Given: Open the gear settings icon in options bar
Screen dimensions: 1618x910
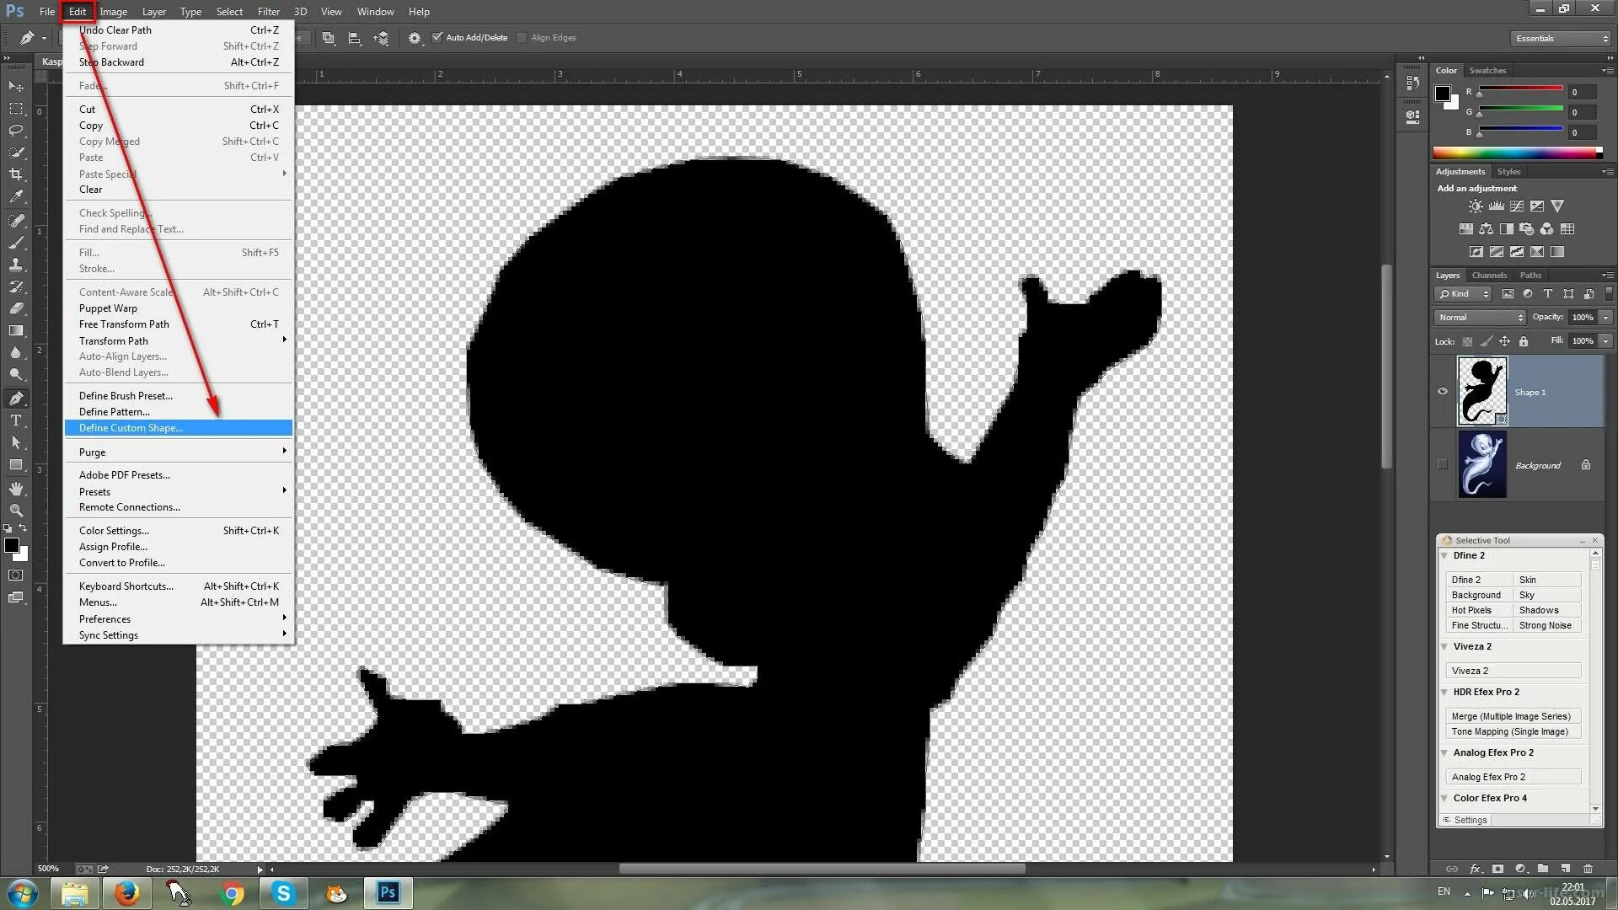Looking at the screenshot, I should (x=414, y=38).
